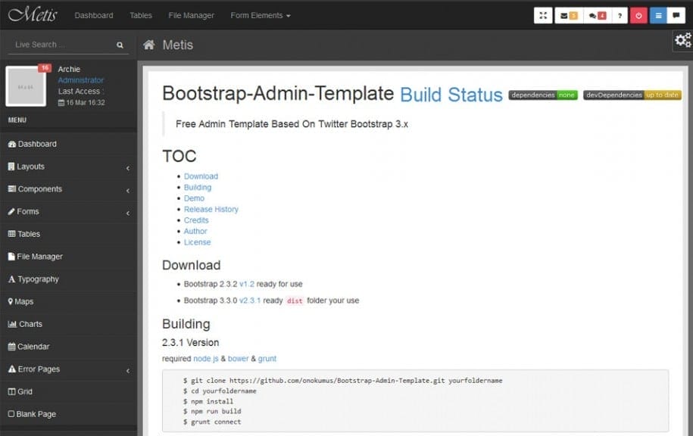This screenshot has width=693, height=436.
Task: Click the settings gear on the content area
Action: (x=682, y=39)
